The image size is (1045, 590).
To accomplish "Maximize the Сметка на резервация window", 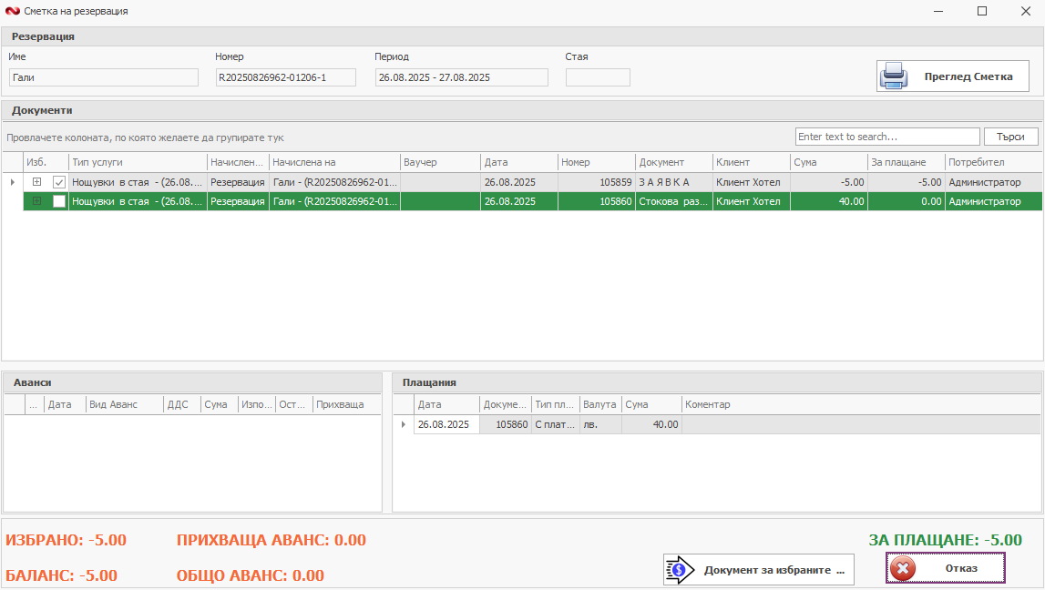I will [x=982, y=12].
